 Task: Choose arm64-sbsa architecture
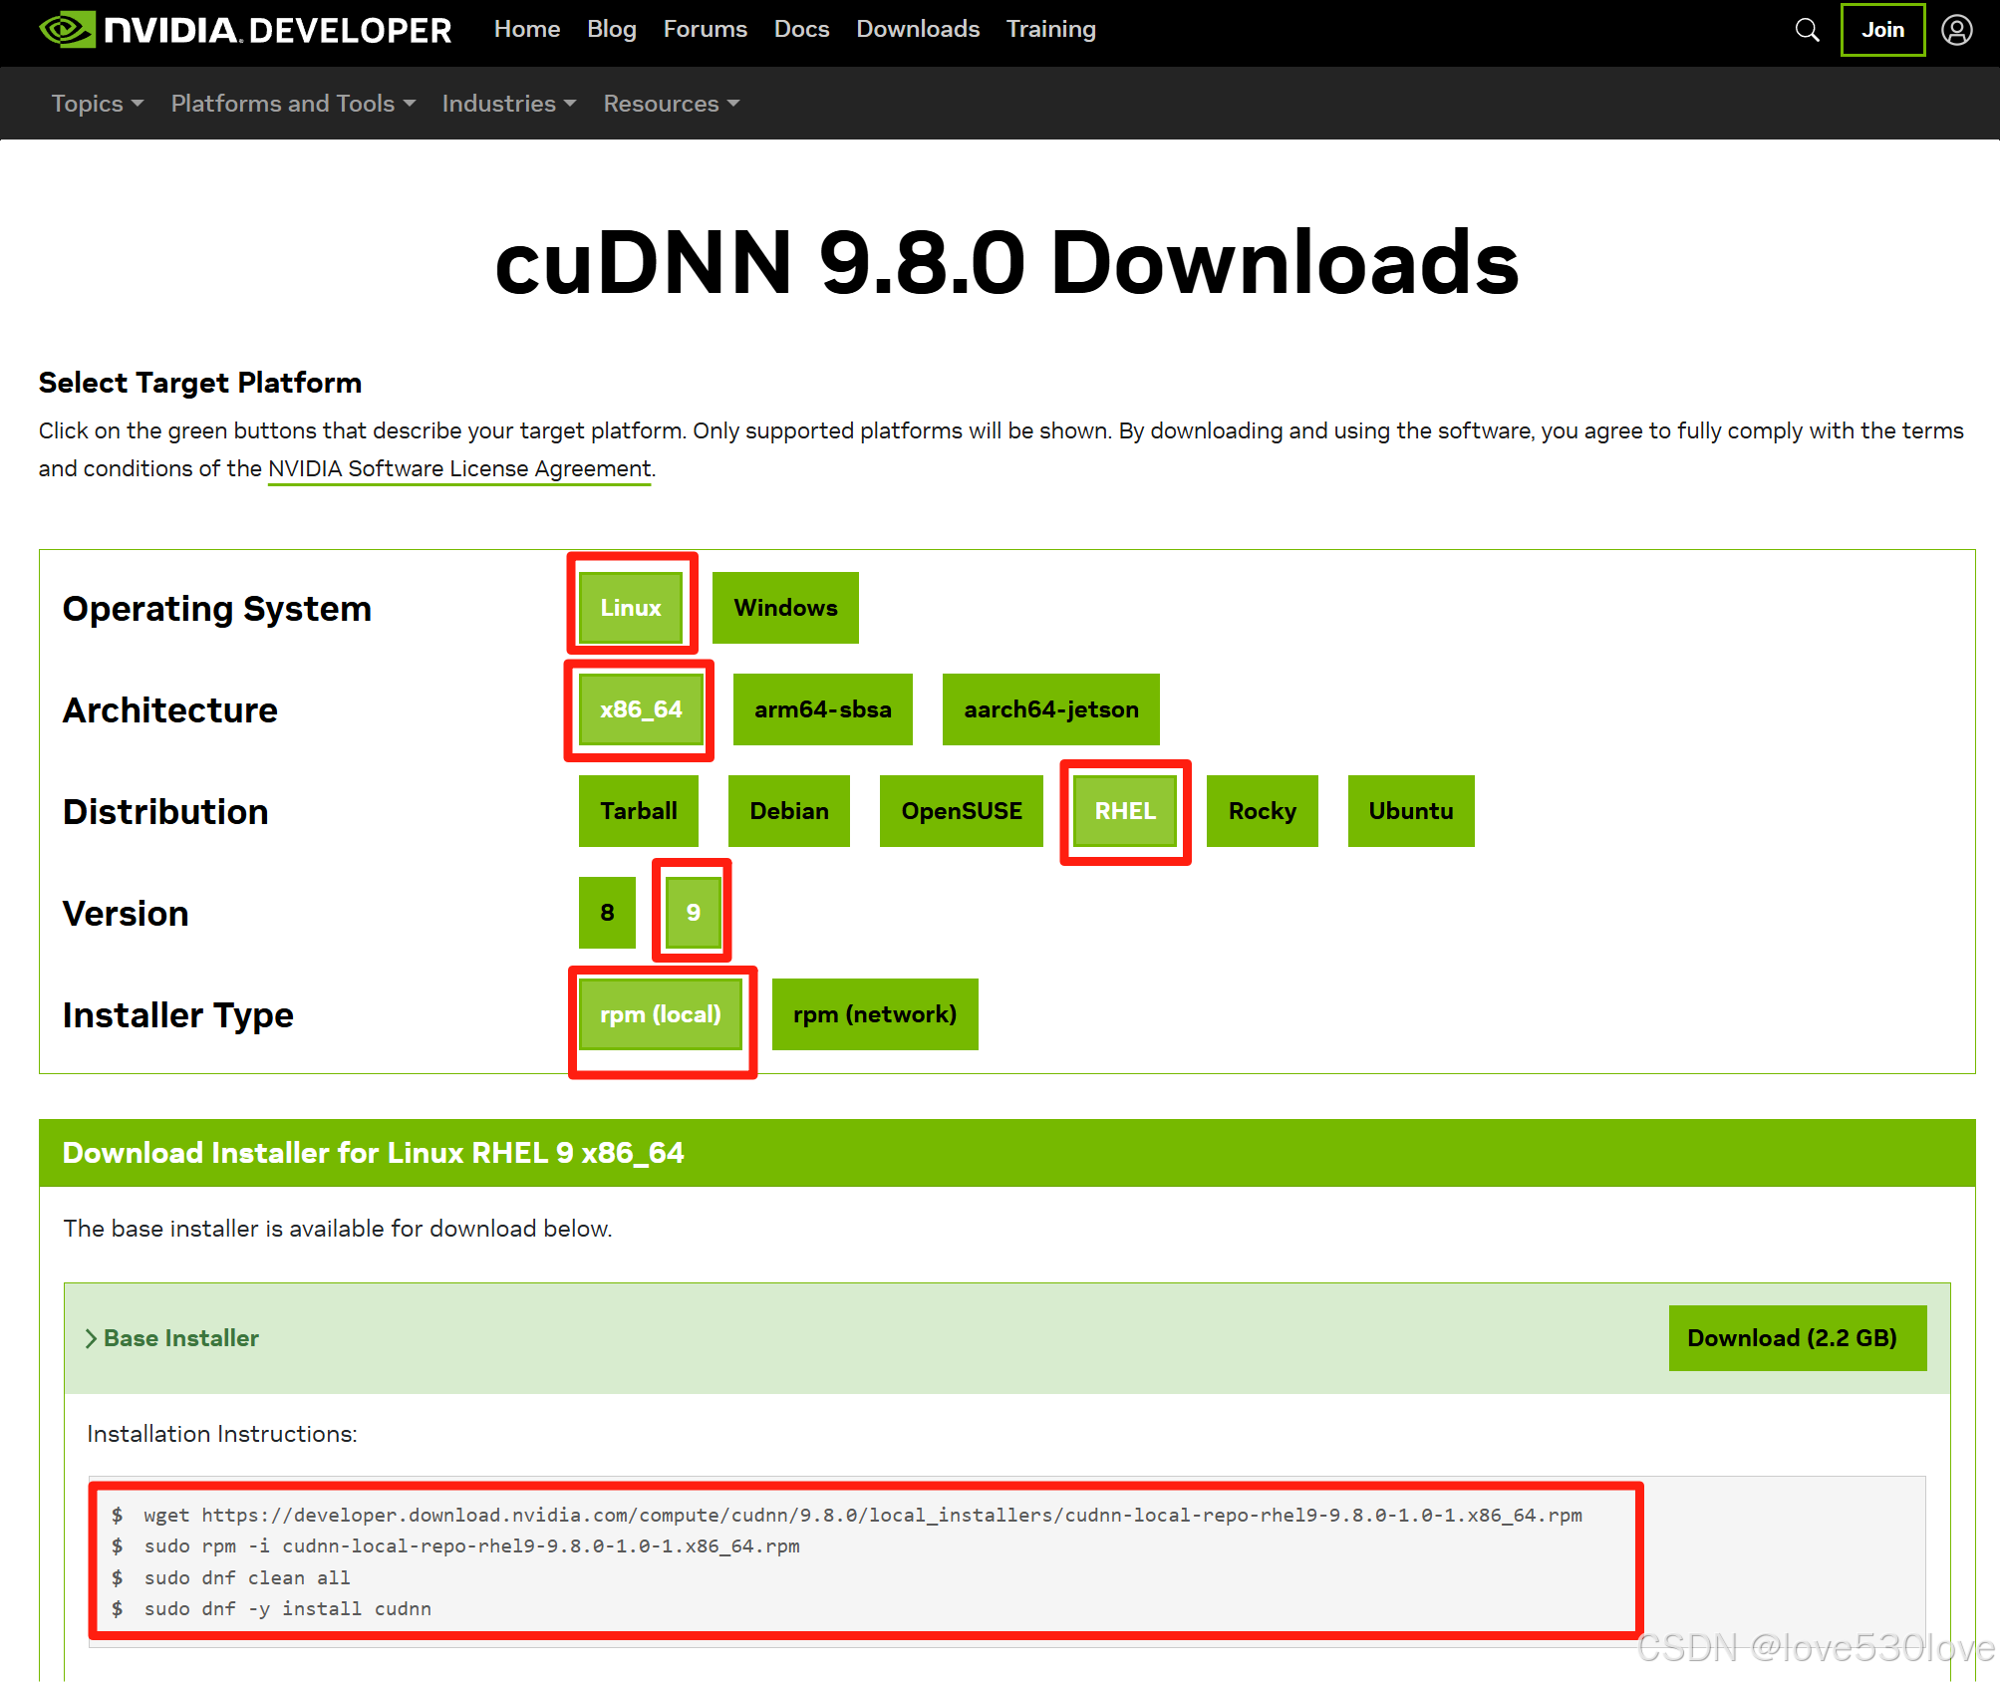point(822,709)
